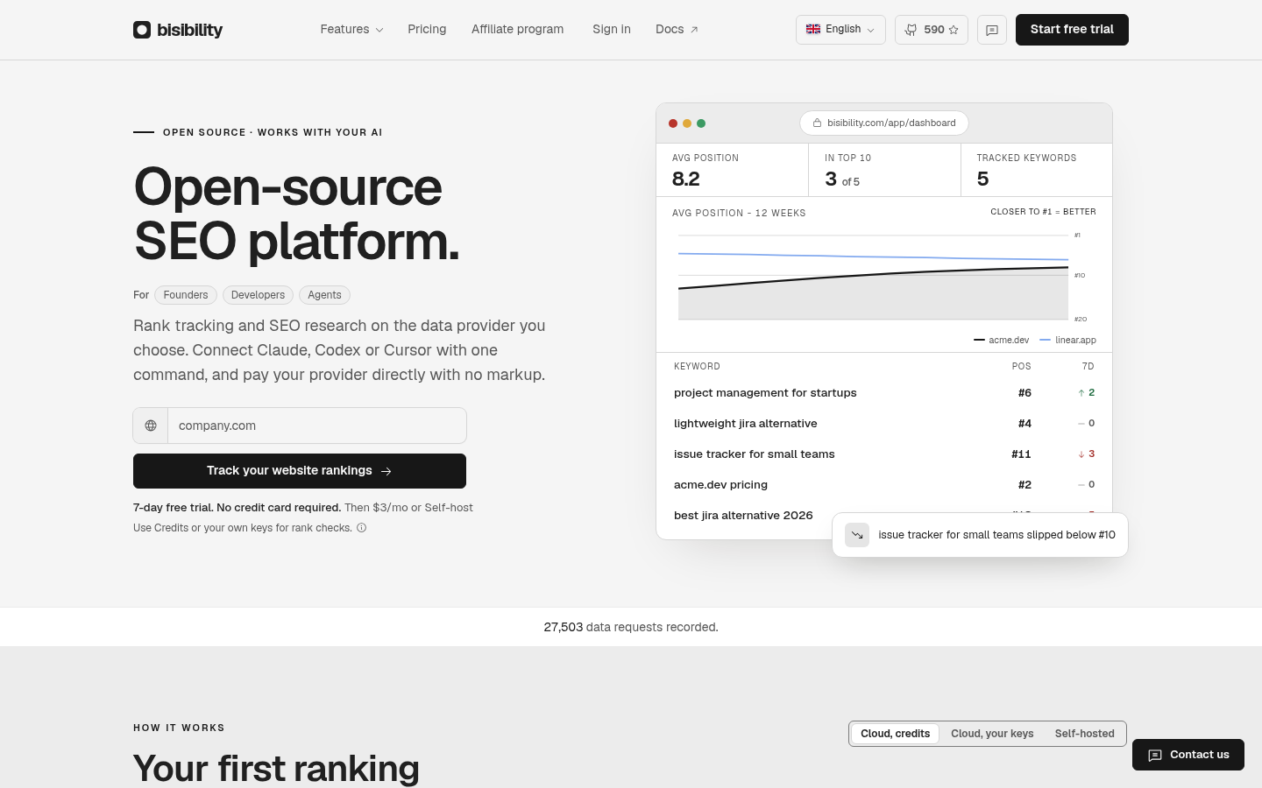Click 'lightweight jira alternative' keyword

(746, 423)
